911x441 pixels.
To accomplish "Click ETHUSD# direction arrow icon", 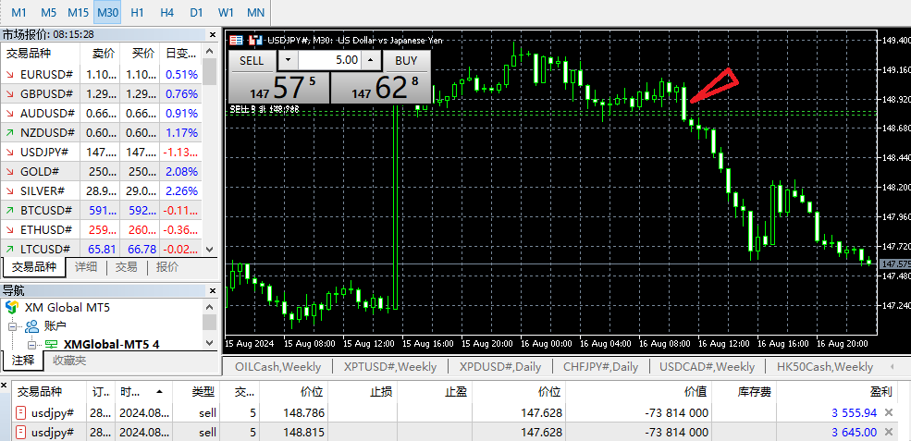I will tap(10, 230).
